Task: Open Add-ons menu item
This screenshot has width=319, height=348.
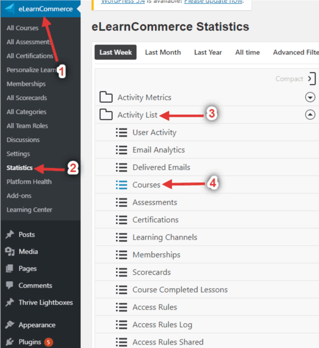Action: 19,196
